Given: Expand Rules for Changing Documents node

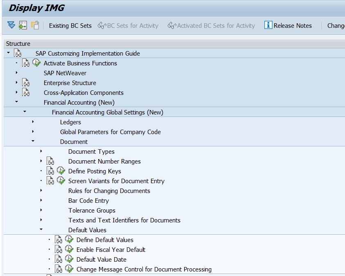Looking at the screenshot, I should (41, 190).
